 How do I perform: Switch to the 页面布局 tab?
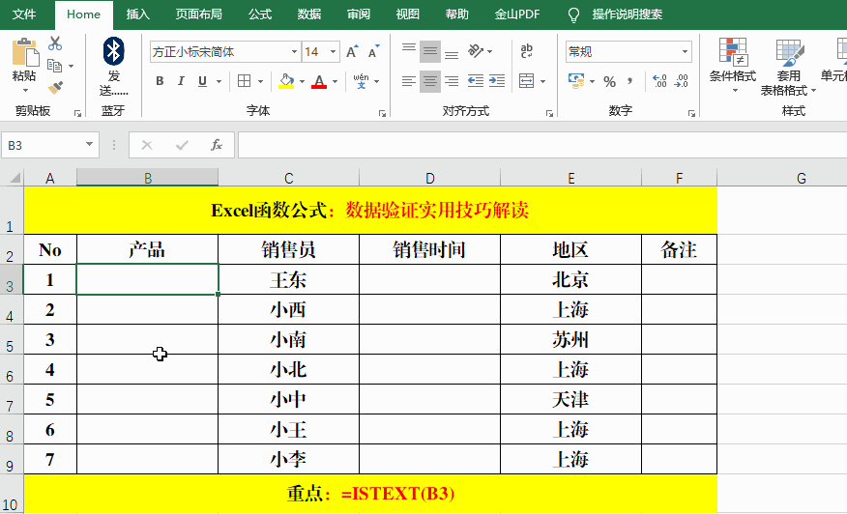coord(199,14)
